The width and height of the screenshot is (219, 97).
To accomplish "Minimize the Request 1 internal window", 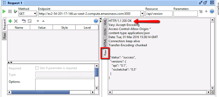I will [x=201, y=3].
